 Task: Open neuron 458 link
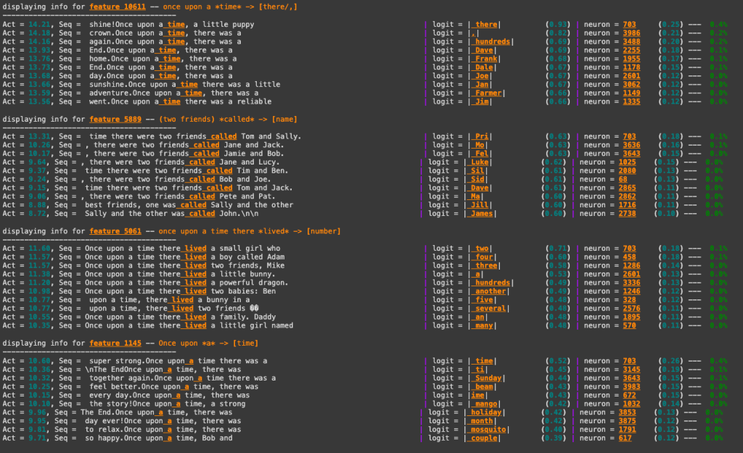pyautogui.click(x=628, y=257)
